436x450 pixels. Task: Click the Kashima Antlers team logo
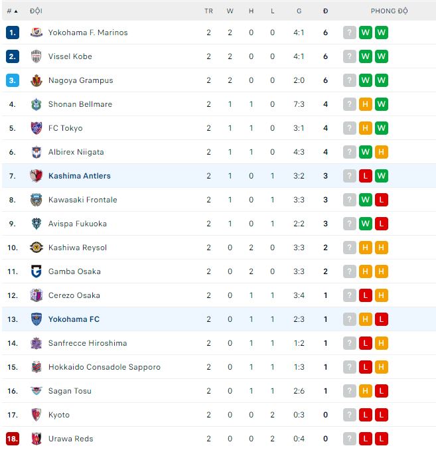point(36,176)
